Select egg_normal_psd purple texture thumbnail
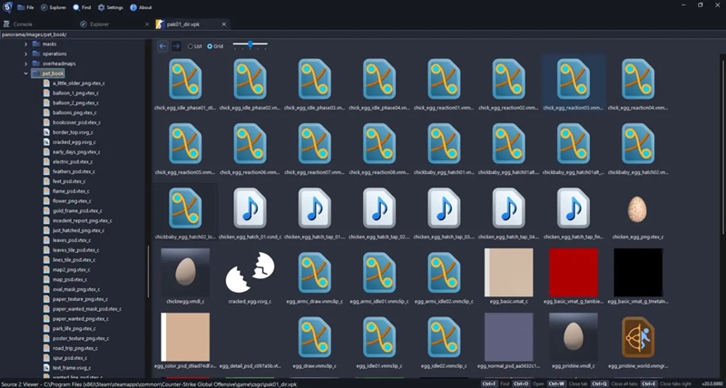The width and height of the screenshot is (726, 388). 508,337
